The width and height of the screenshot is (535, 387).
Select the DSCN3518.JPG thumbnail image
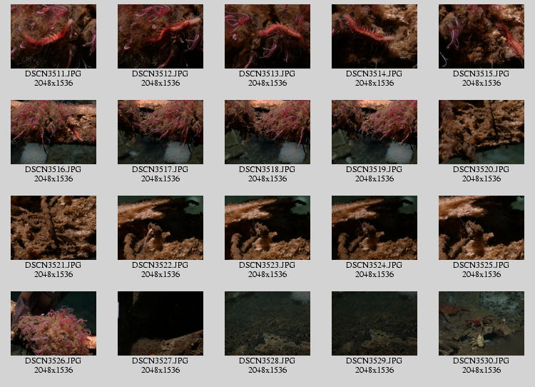click(267, 132)
